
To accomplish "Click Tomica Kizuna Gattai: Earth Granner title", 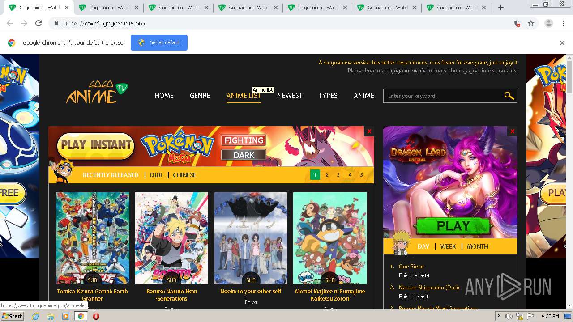I will click(x=93, y=295).
